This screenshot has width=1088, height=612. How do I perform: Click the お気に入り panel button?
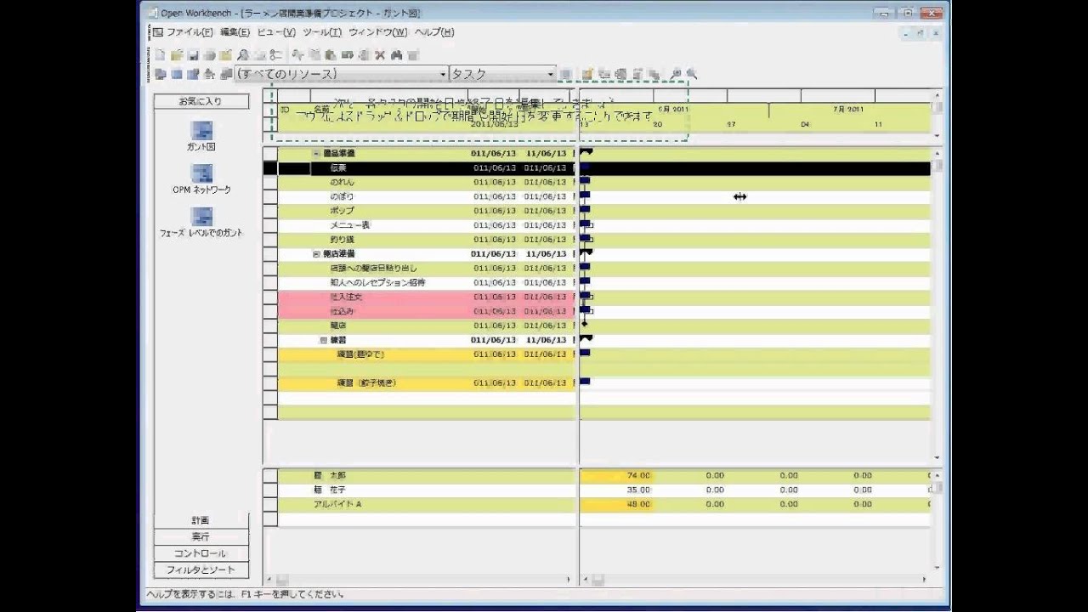click(x=201, y=101)
